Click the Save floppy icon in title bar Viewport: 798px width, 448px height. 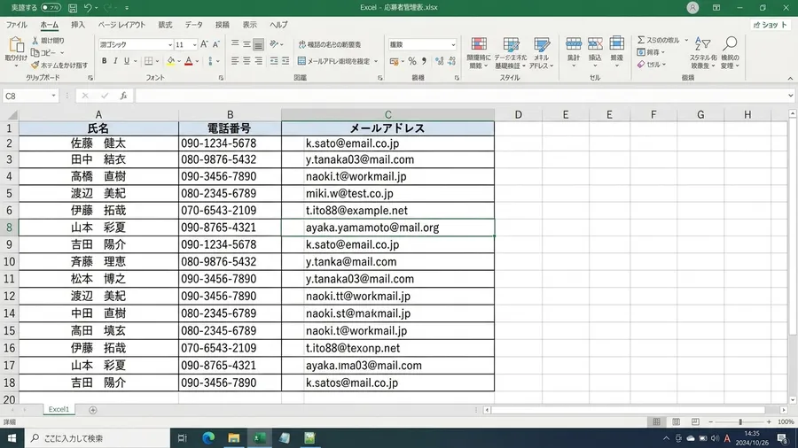73,8
